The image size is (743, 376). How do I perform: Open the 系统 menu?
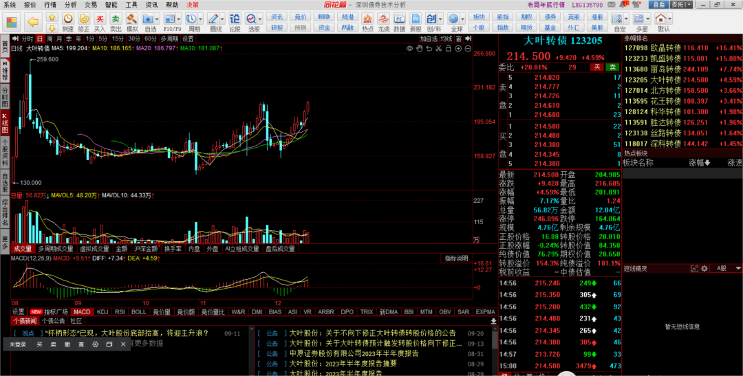point(10,5)
